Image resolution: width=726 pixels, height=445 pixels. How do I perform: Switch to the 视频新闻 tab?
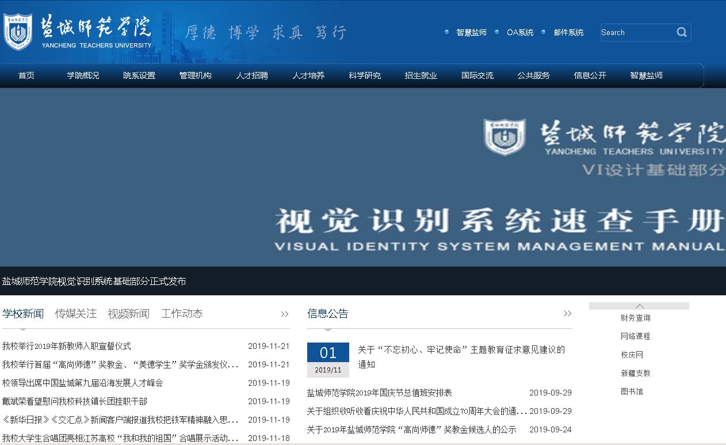click(128, 314)
